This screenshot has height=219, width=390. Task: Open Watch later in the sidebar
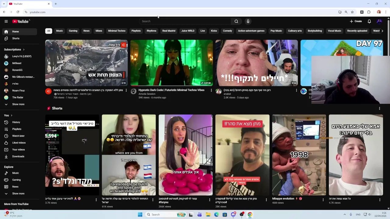[19, 136]
